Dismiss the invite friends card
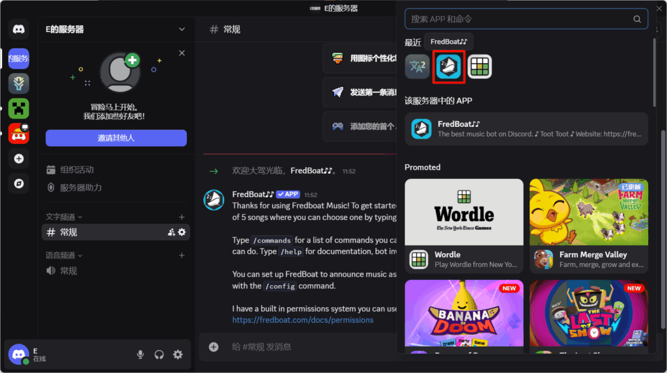Screen dimensions: 667x373 182,53
